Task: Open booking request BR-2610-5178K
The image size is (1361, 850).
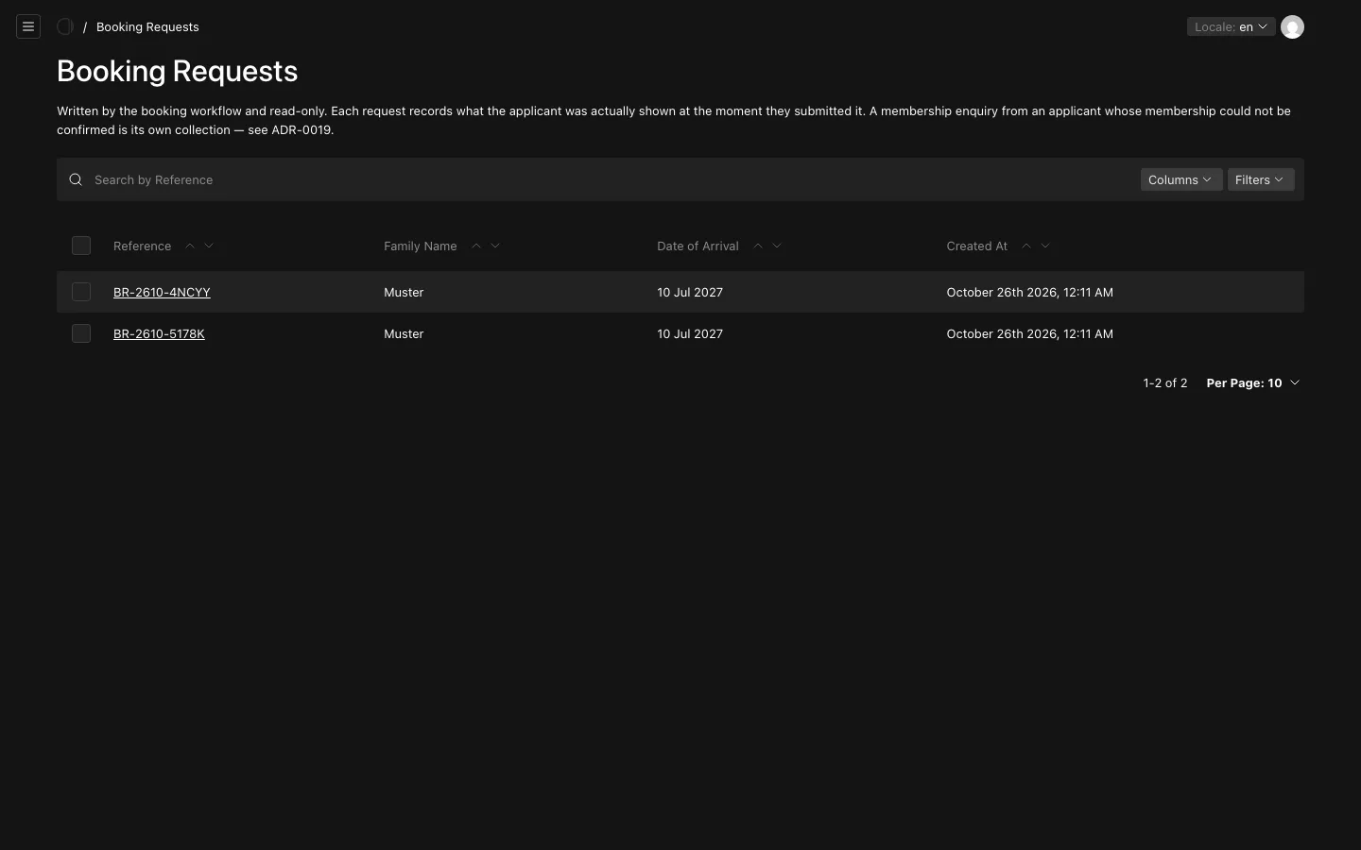Action: pyautogui.click(x=159, y=333)
